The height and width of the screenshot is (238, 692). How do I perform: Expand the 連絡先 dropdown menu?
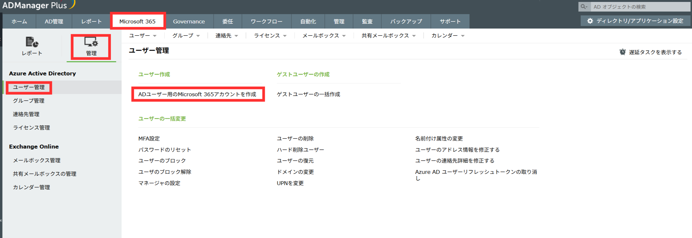pos(227,36)
